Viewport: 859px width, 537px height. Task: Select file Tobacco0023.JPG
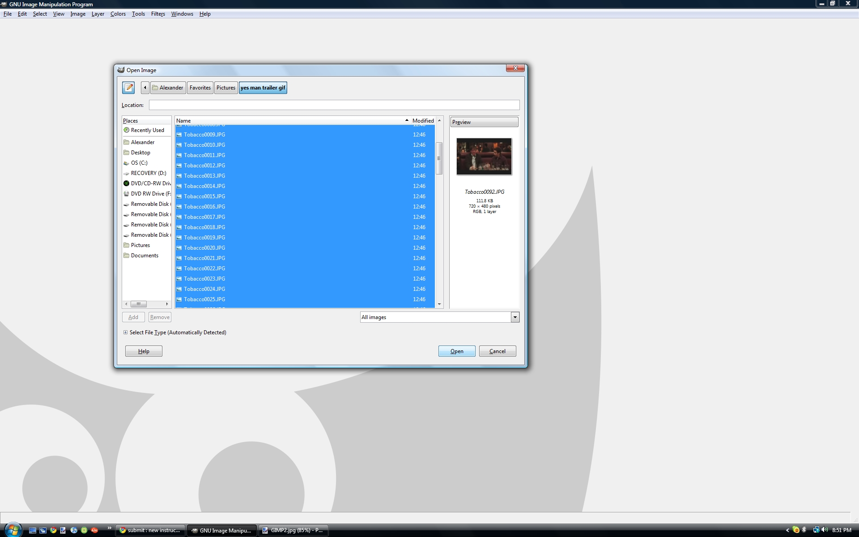305,279
